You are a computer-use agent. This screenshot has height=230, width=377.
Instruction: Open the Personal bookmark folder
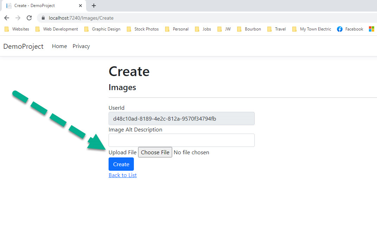[177, 29]
